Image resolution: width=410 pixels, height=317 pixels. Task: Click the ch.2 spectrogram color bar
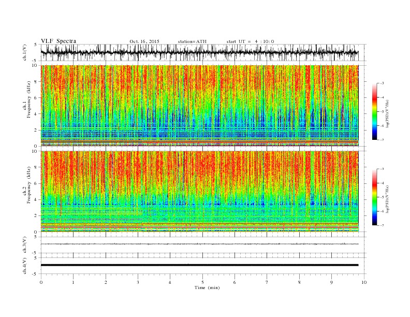tap(375, 197)
